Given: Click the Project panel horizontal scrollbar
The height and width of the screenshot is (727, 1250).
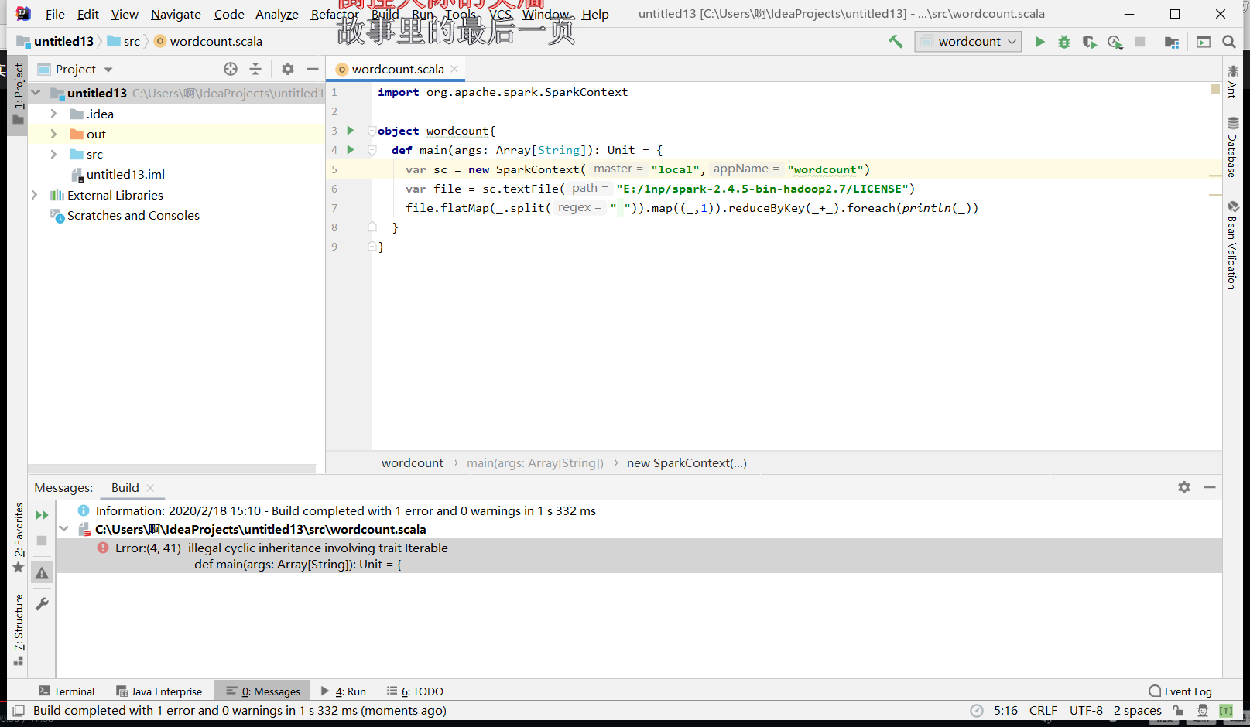Looking at the screenshot, I should point(172,469).
